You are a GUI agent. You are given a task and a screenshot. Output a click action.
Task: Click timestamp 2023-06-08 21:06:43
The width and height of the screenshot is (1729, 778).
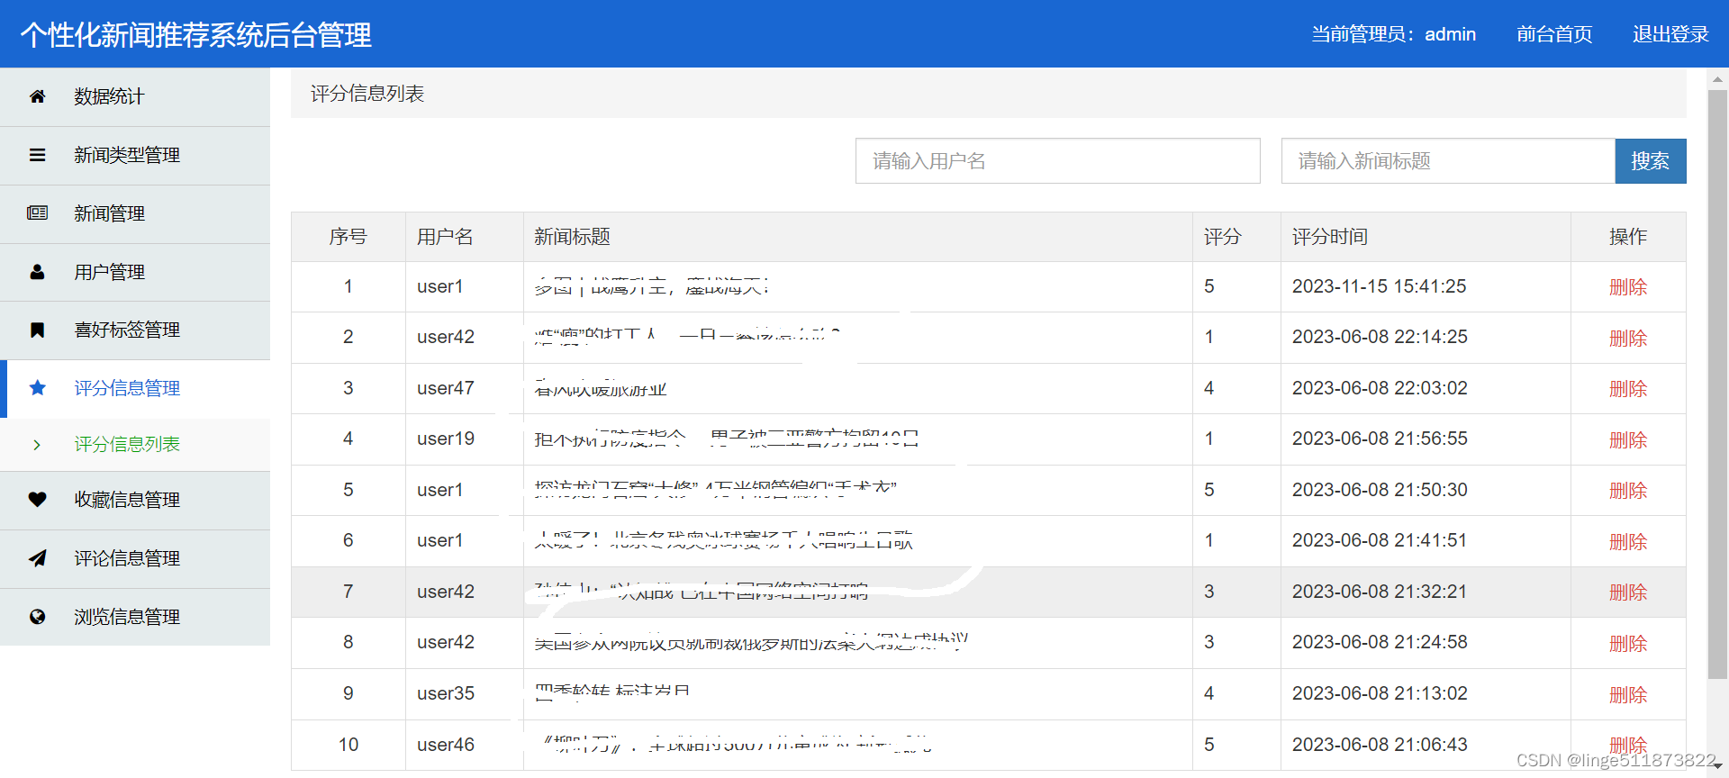[x=1379, y=745]
